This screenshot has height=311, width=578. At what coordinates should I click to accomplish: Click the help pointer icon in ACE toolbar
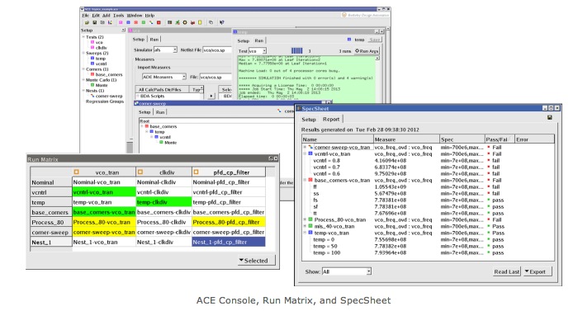point(221,22)
